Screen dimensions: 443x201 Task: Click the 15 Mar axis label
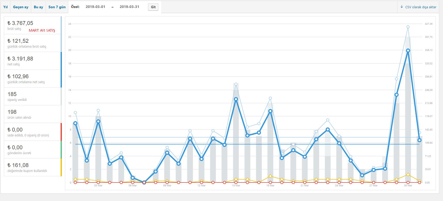click(x=236, y=186)
